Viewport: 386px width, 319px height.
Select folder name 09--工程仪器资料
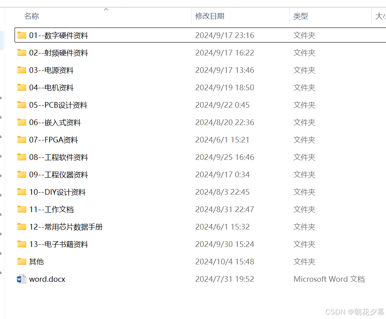click(59, 174)
